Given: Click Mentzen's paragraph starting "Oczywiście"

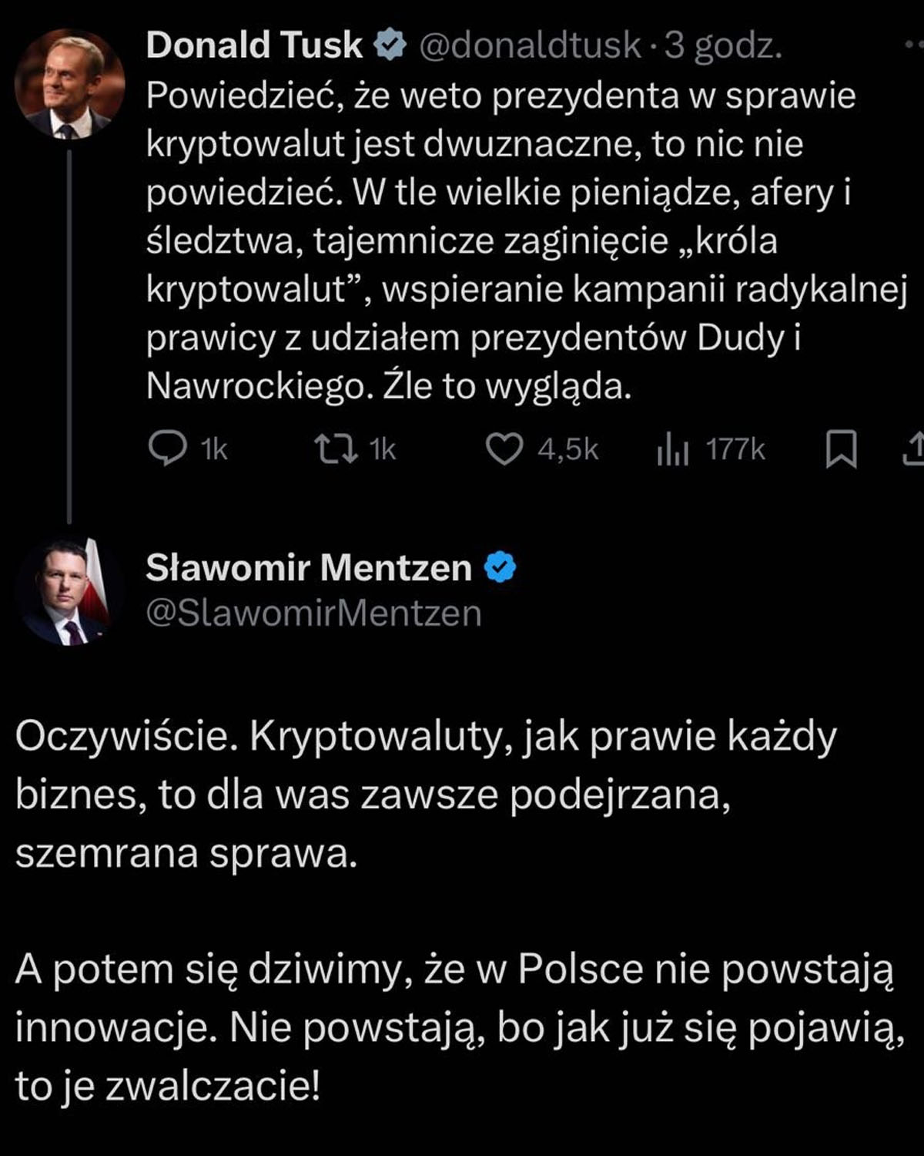Looking at the screenshot, I should [423, 794].
